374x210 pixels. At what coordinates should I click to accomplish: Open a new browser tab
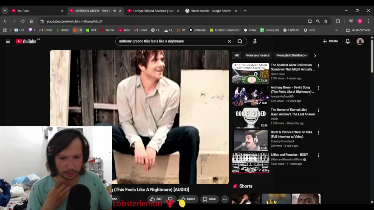pyautogui.click(x=245, y=11)
